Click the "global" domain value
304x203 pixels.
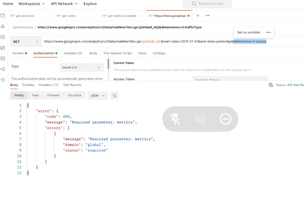[95, 145]
